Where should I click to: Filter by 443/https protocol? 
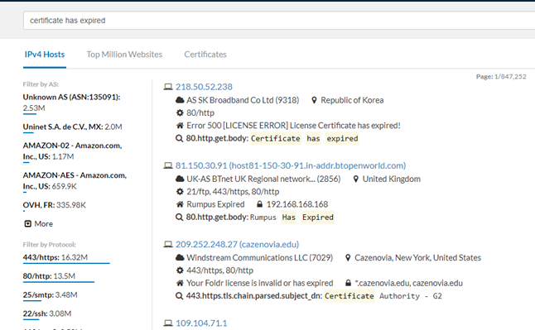click(55, 257)
